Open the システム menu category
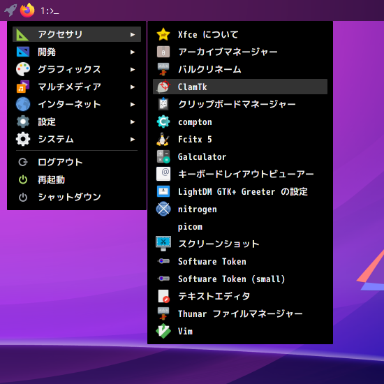Image resolution: width=384 pixels, height=384 pixels. [77, 139]
